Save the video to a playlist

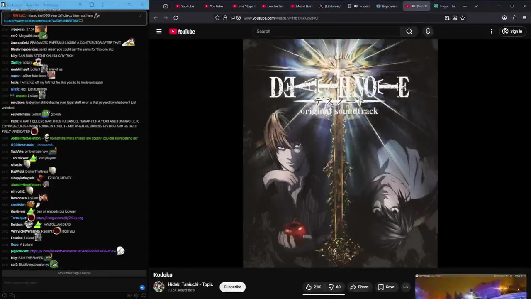tap(386, 287)
